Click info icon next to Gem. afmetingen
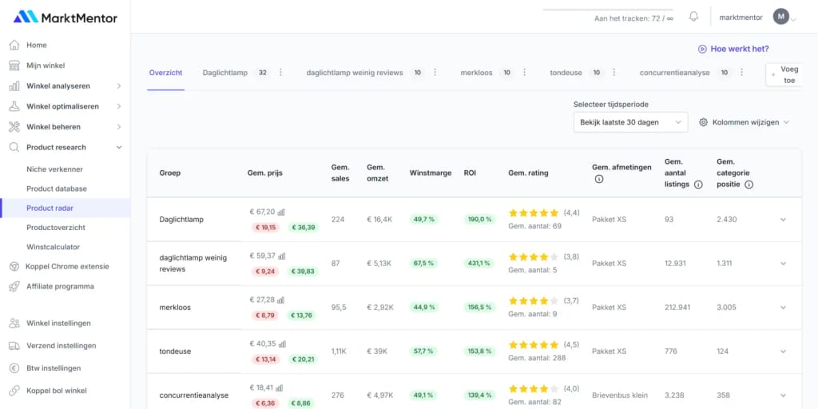Image resolution: width=818 pixels, height=409 pixels. [x=599, y=179]
